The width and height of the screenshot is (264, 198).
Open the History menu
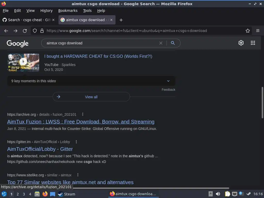click(46, 11)
